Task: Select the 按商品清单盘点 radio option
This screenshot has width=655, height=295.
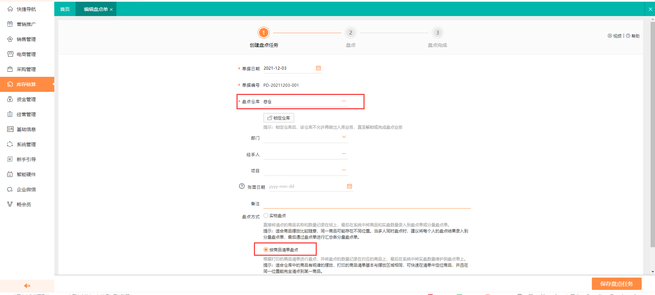Action: 266,250
